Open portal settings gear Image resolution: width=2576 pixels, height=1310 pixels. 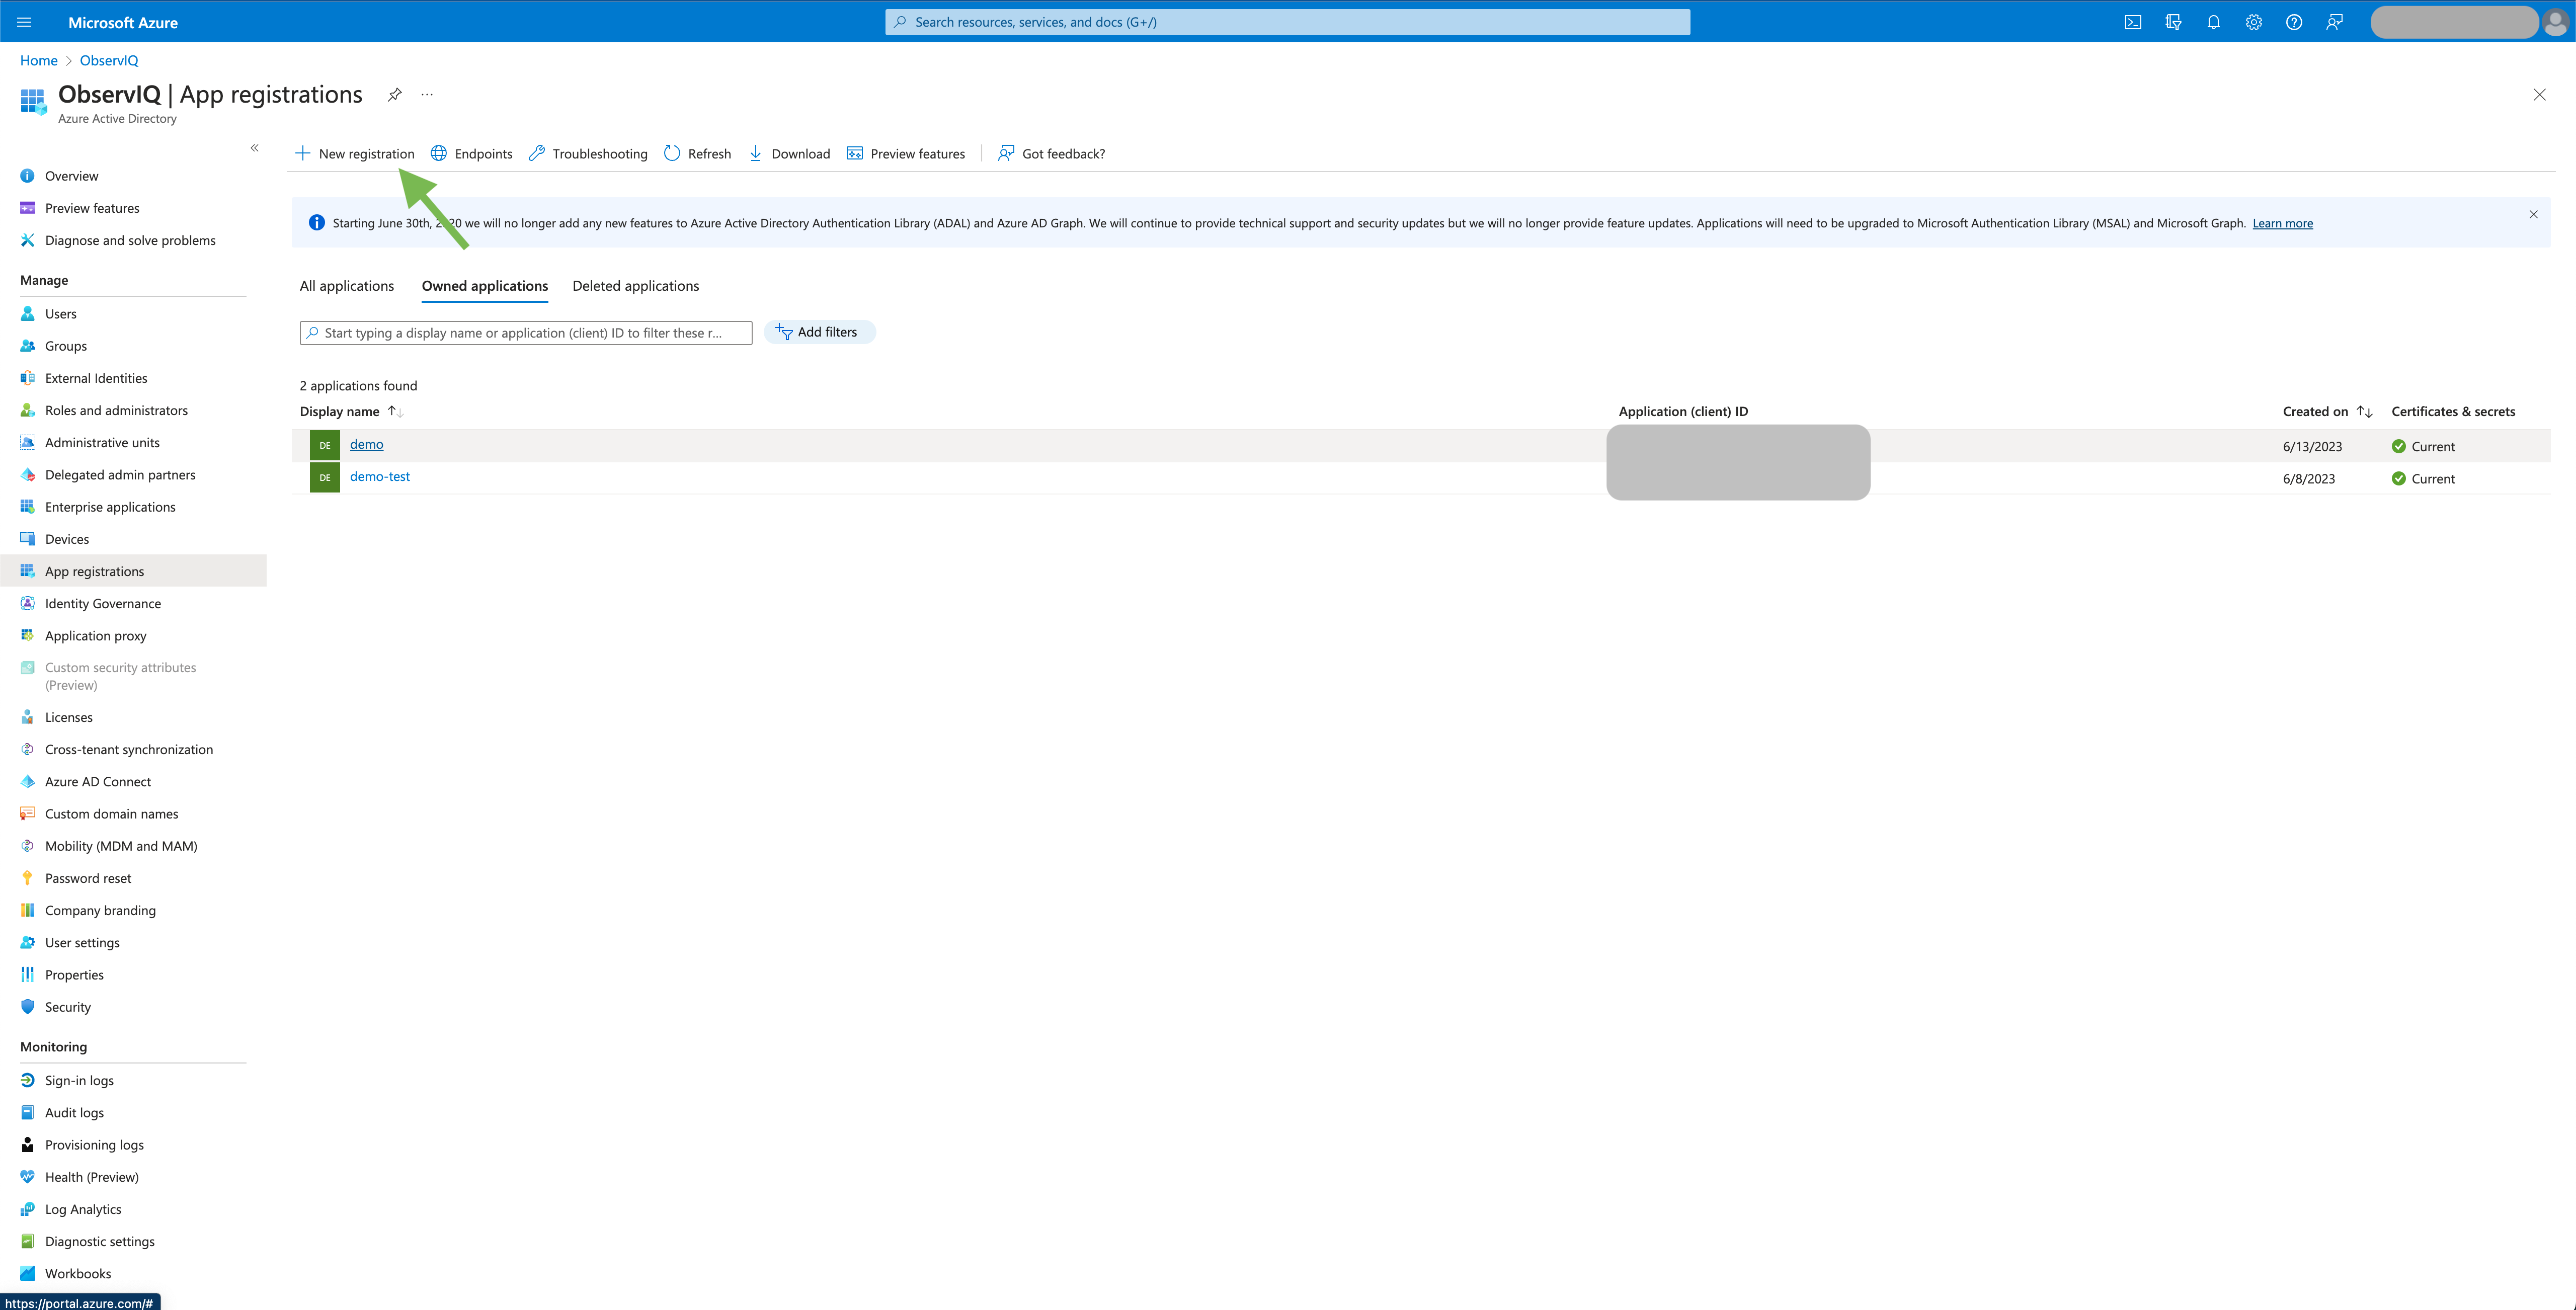coord(2253,21)
